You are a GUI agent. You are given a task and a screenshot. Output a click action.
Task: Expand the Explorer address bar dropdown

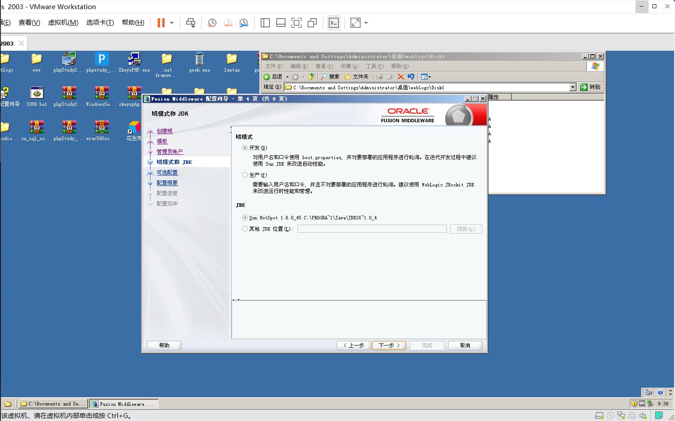[x=573, y=87]
